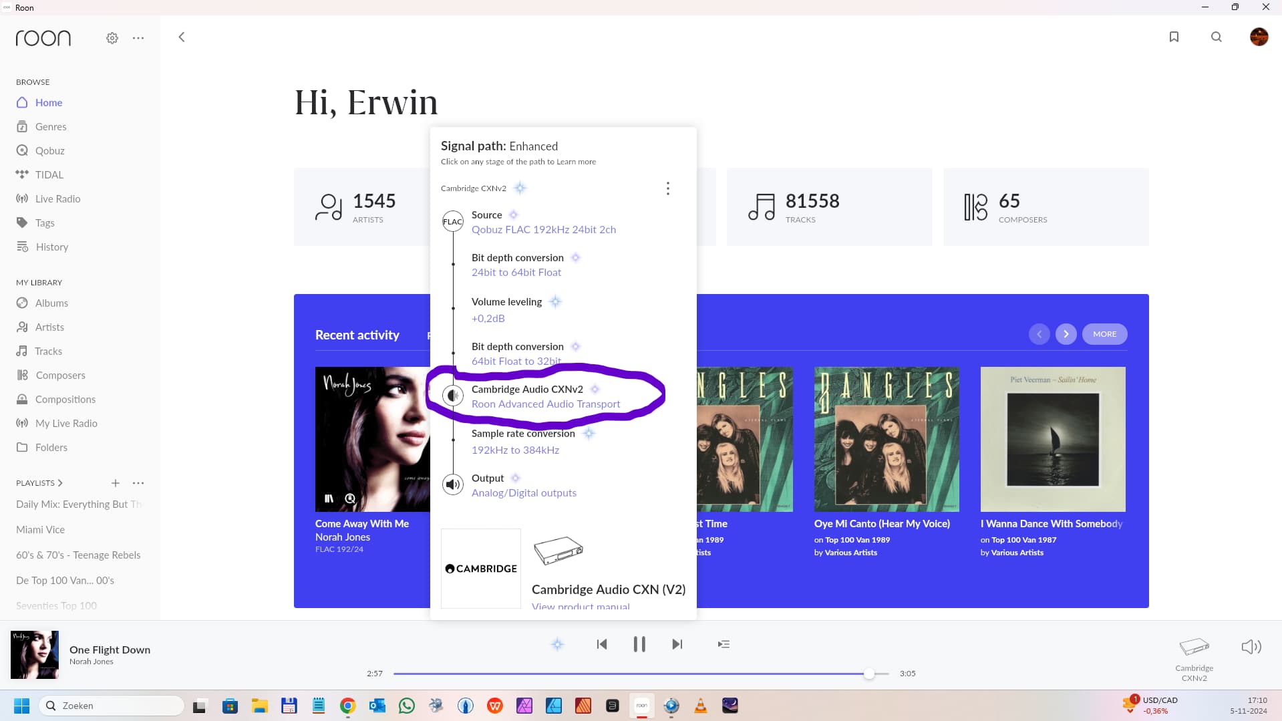
Task: Select Cambridge CXNv2 zone icon
Action: (x=1194, y=647)
